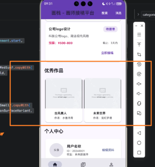The image size is (155, 167).
Task: Click the 优秀作品 section heading
Action: tap(54, 71)
